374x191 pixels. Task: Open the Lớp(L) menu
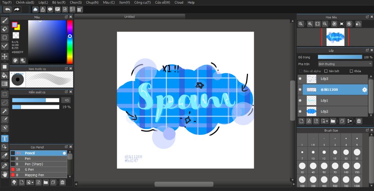click(43, 3)
